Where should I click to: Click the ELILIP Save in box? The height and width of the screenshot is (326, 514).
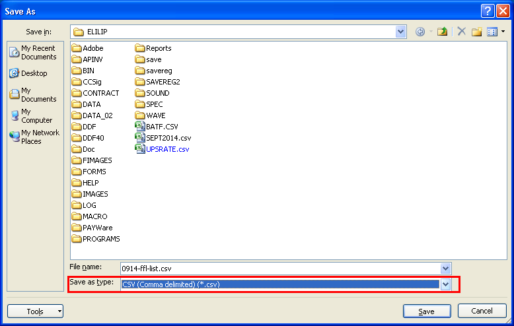[239, 32]
